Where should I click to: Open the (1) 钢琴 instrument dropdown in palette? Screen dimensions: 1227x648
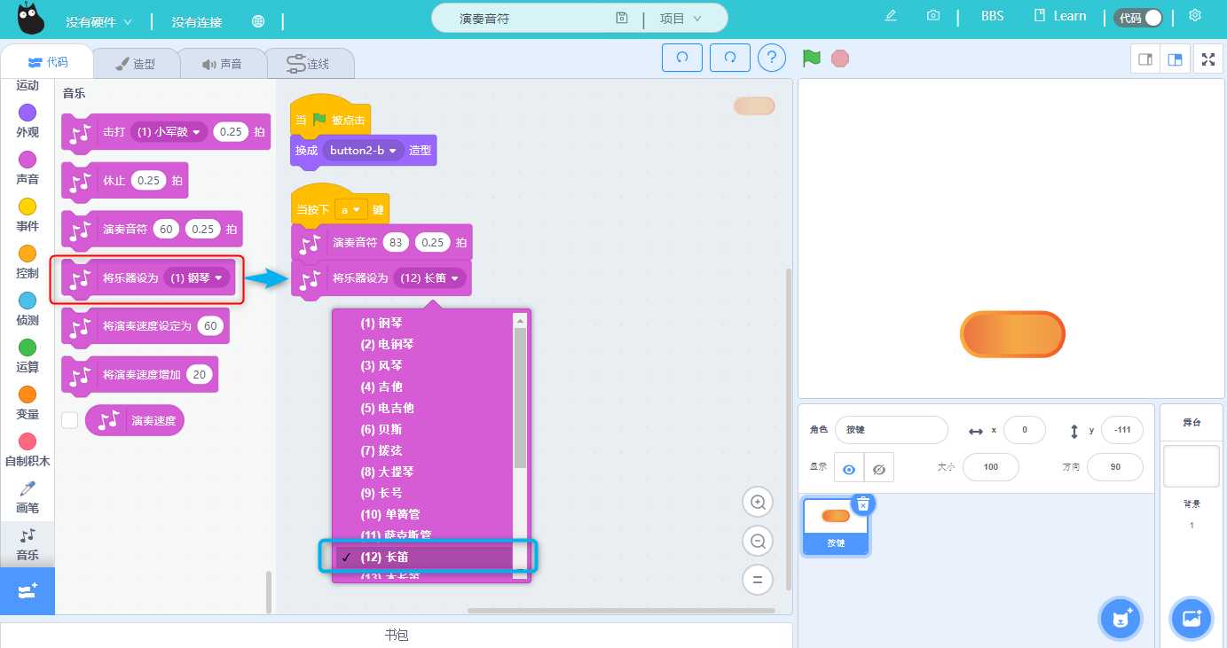(197, 277)
